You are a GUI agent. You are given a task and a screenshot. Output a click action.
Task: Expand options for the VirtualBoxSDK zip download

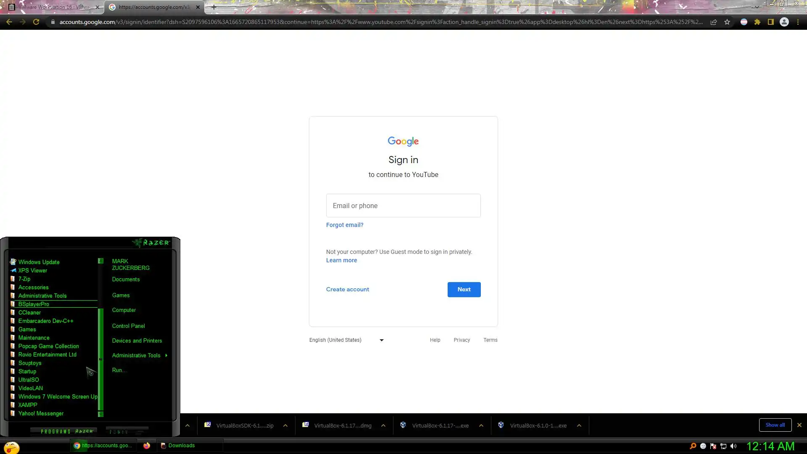[285, 425]
